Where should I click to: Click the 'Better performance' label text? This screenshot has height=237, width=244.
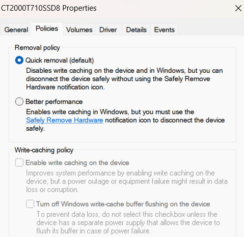pos(54,102)
